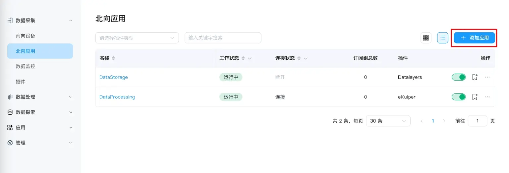
Task: Disable the DataStorage application toggle
Action: 459,77
